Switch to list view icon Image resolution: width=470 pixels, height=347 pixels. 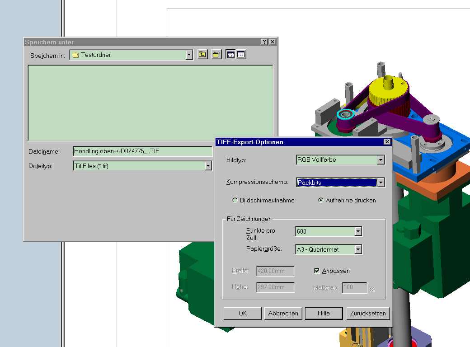point(231,55)
